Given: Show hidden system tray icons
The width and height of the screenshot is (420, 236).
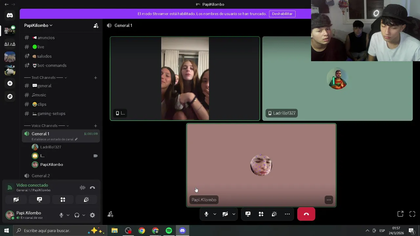Looking at the screenshot, I should [x=367, y=231].
